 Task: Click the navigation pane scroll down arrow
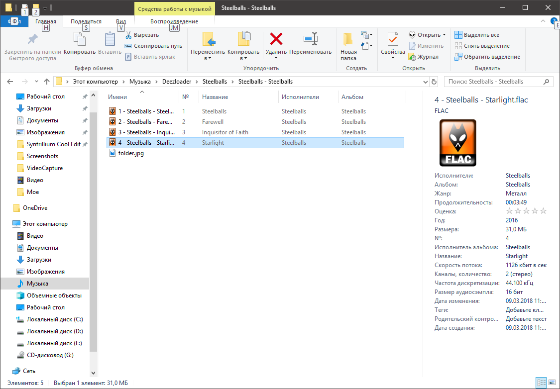(x=93, y=373)
